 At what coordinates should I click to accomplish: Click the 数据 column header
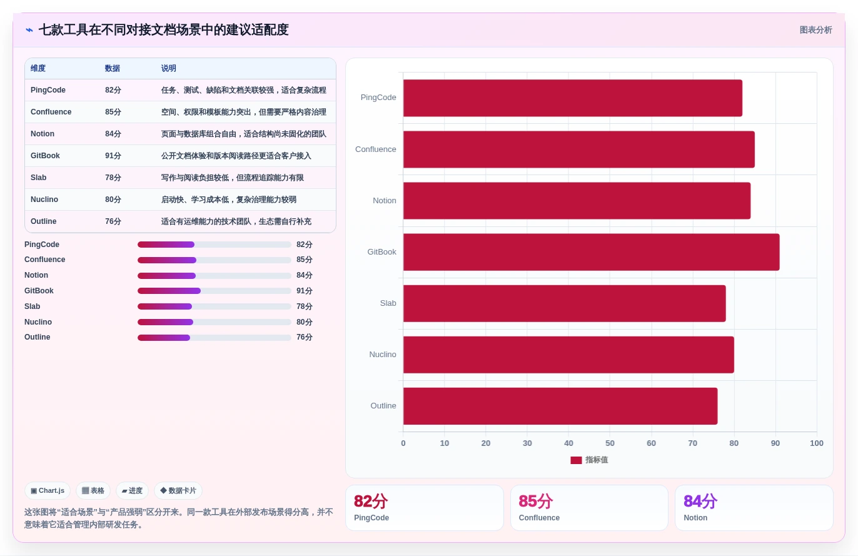coord(113,69)
